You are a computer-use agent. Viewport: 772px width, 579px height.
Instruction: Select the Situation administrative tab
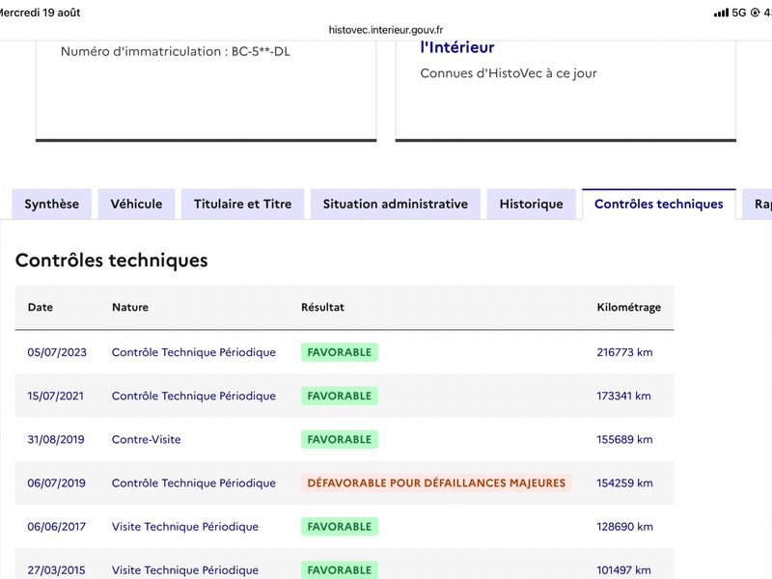[396, 204]
